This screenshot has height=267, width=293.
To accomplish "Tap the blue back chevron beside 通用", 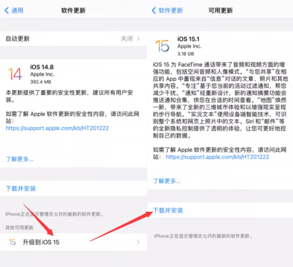I will click(x=6, y=10).
